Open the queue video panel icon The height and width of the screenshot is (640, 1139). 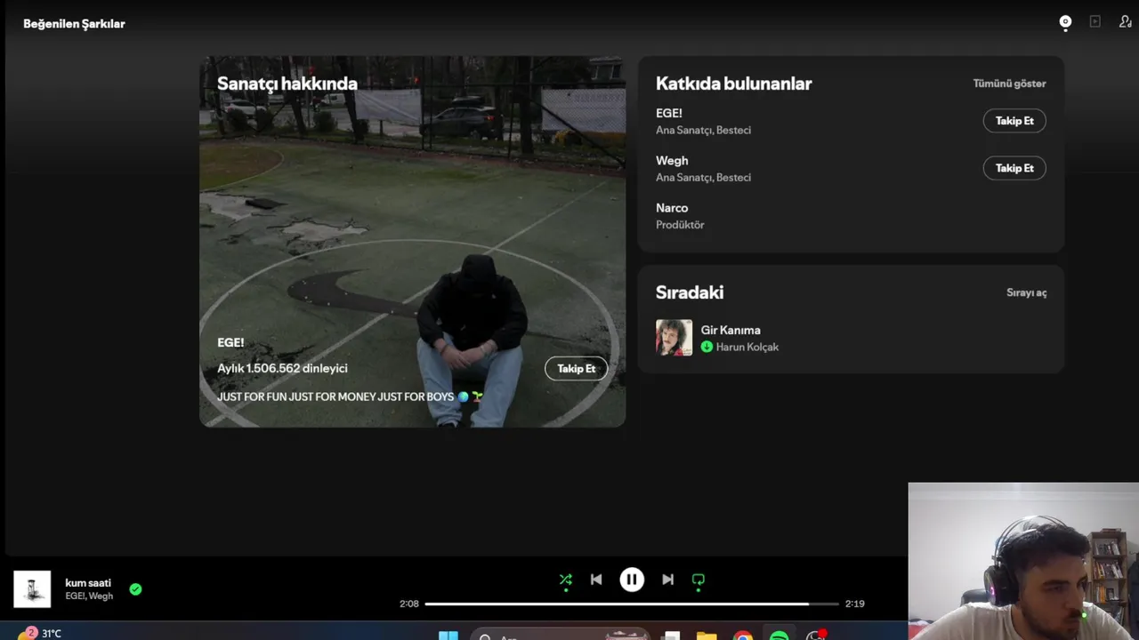pos(1095,22)
